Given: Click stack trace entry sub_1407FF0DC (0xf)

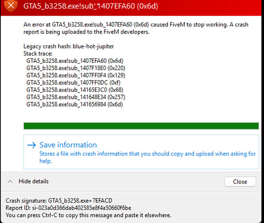Looking at the screenshot, I should 73,83.
